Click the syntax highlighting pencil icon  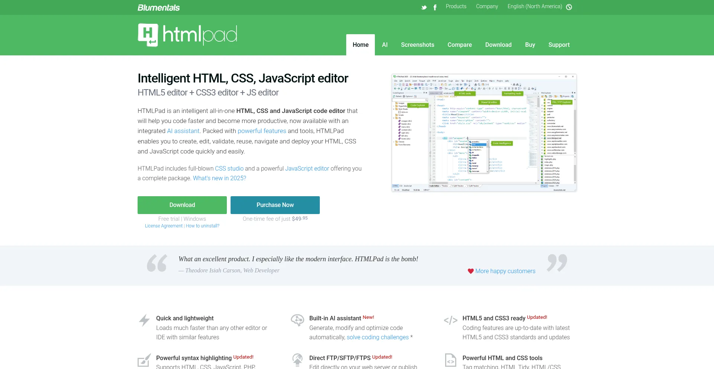(x=144, y=360)
